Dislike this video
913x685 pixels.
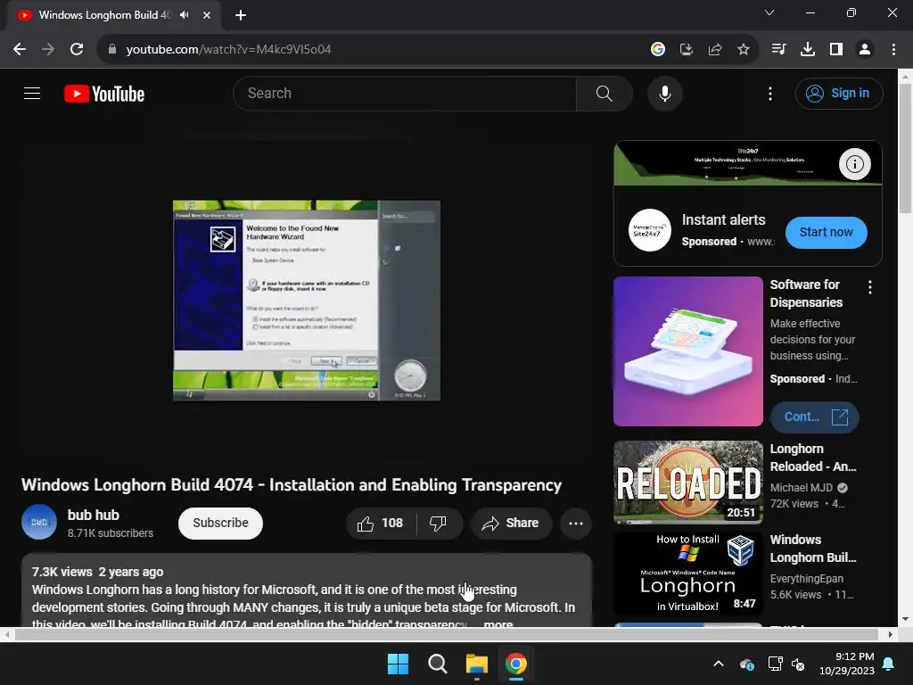439,523
